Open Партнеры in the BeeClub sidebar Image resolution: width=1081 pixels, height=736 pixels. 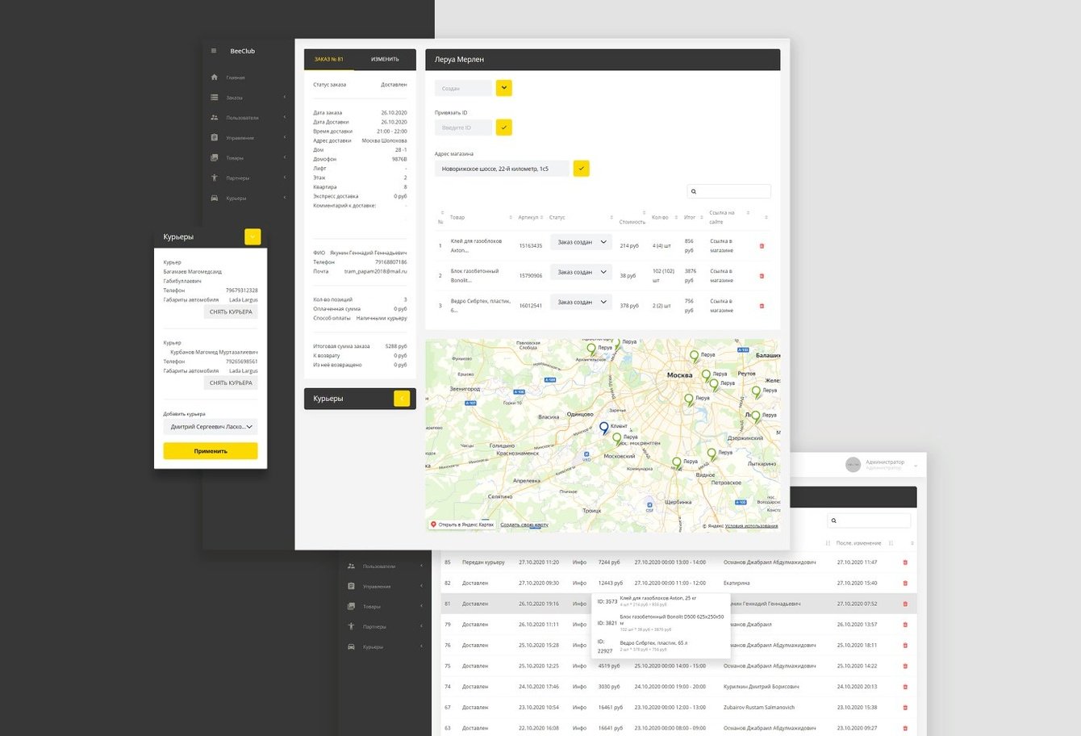(237, 178)
